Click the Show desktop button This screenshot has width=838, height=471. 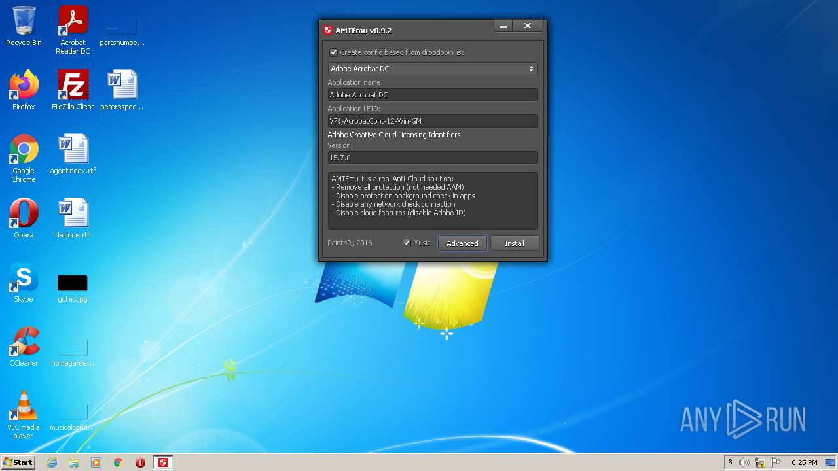[831, 462]
